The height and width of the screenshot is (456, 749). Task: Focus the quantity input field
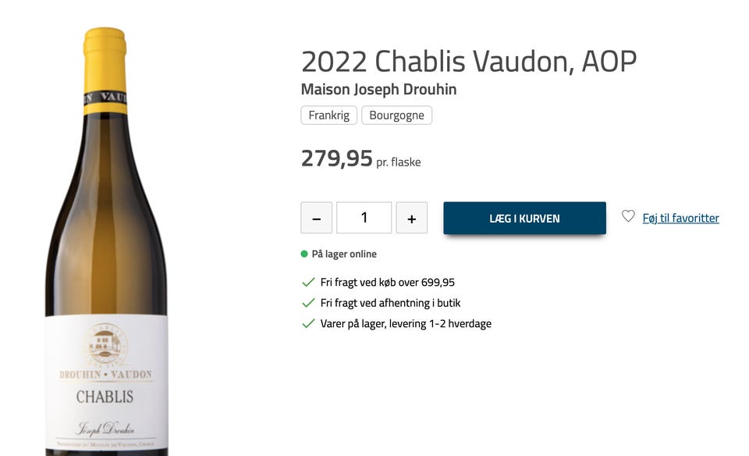point(364,218)
